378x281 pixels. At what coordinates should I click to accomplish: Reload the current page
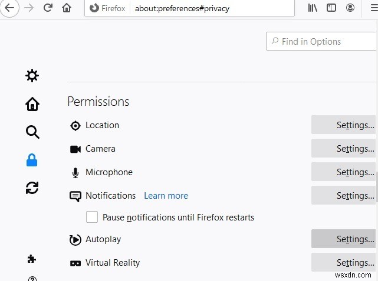(48, 8)
